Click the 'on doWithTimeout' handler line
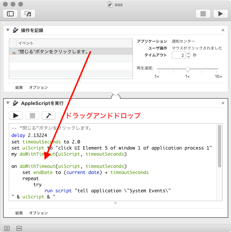The image size is (231, 232). tap(69, 166)
